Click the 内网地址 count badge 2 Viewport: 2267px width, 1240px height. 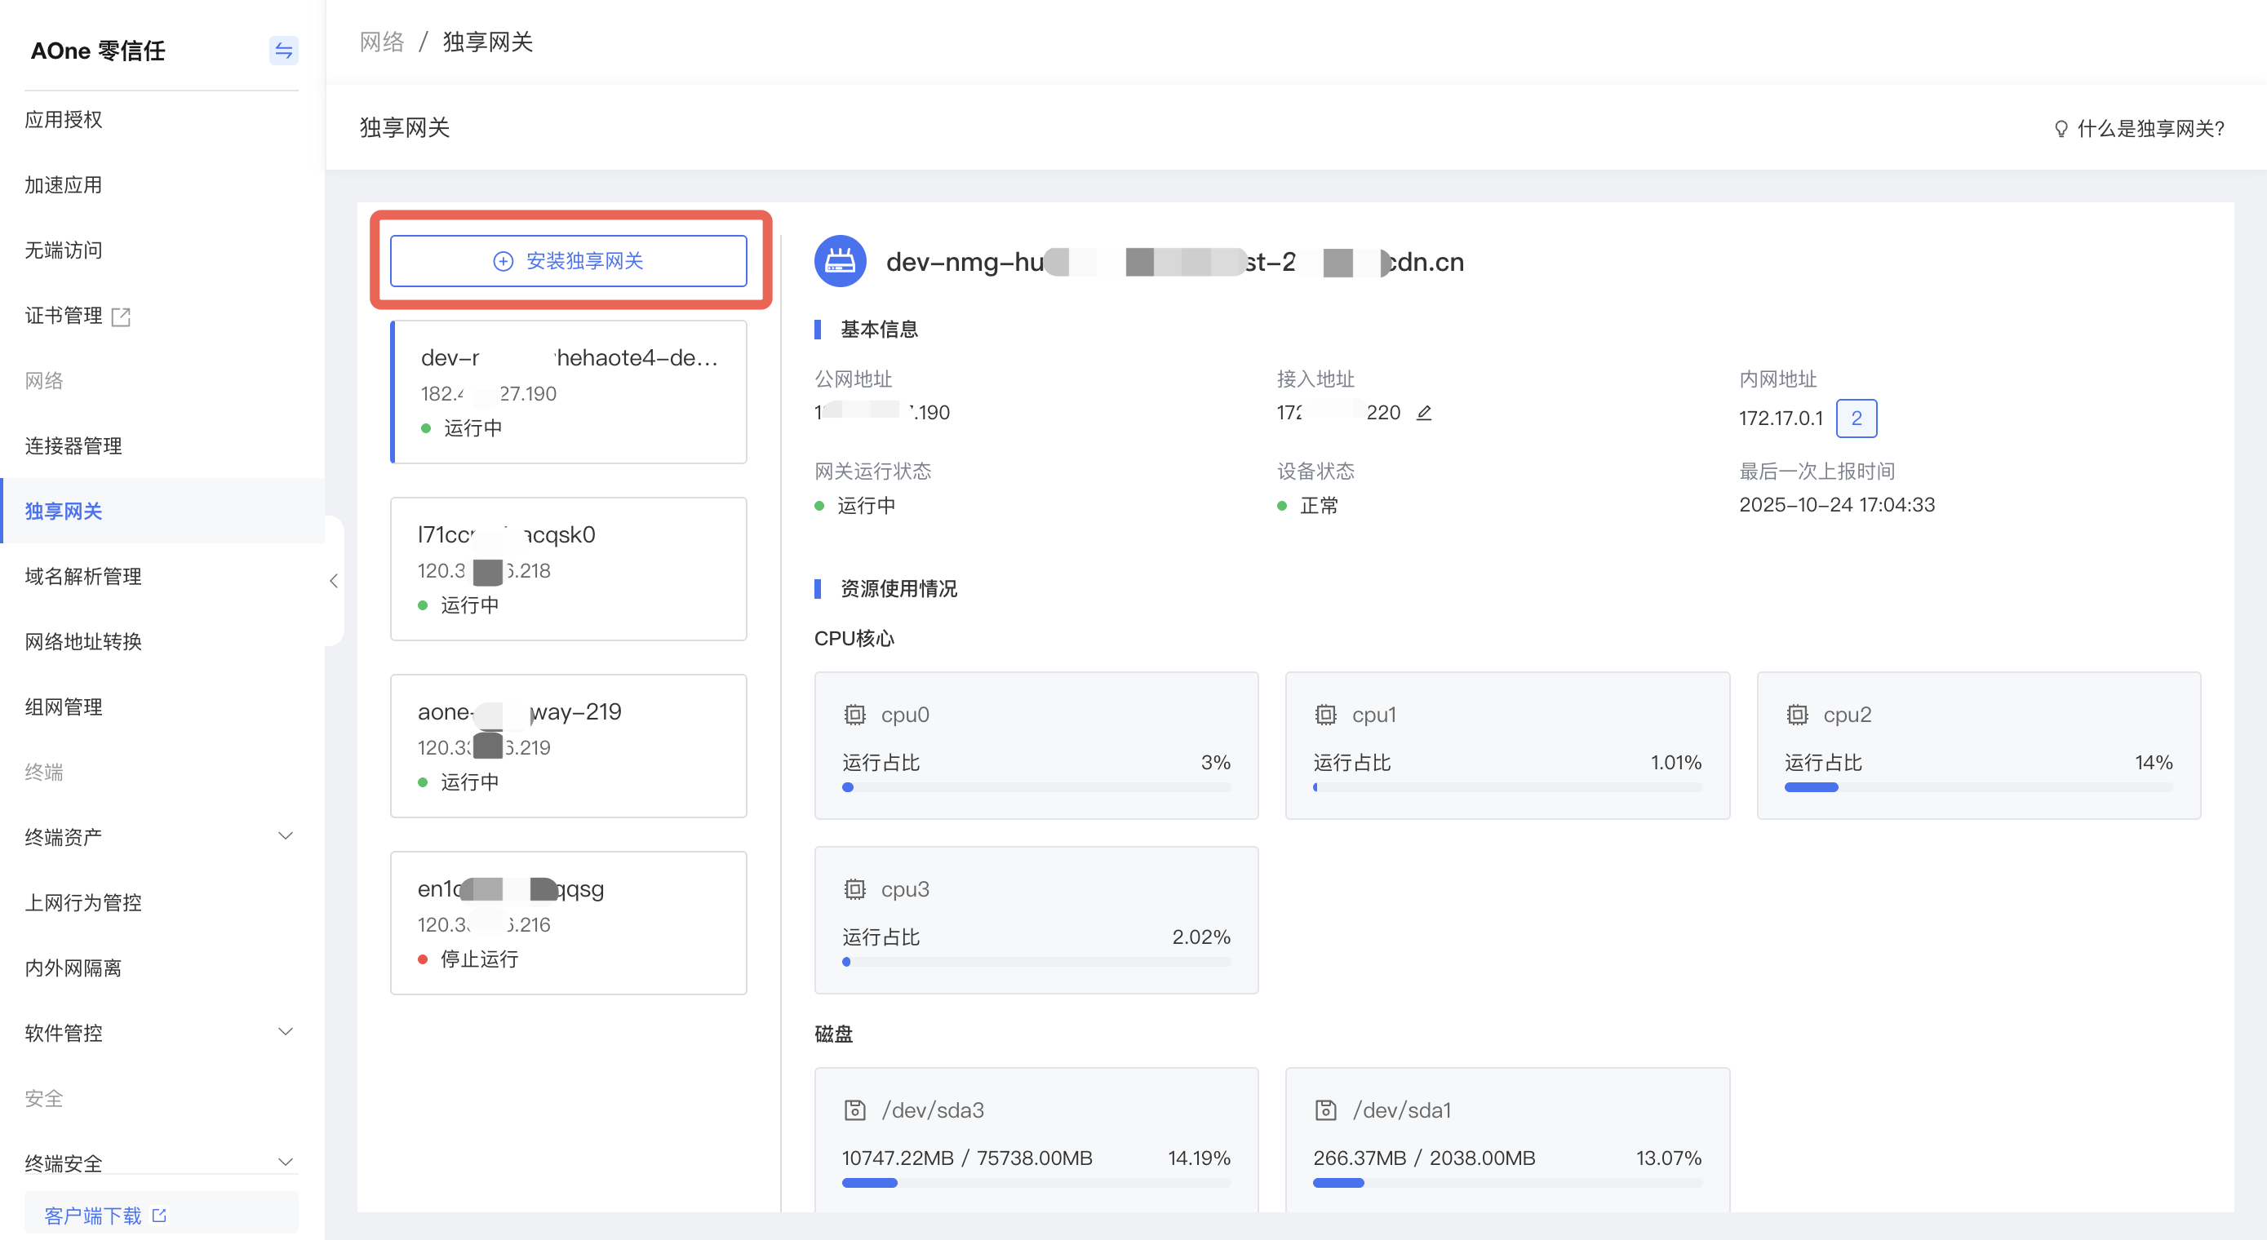click(x=1855, y=418)
